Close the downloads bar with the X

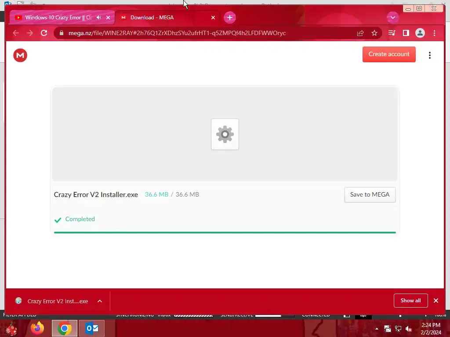[x=436, y=300]
